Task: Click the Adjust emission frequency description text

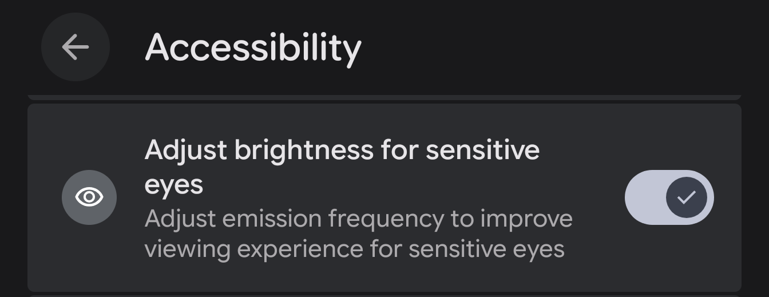Action: pyautogui.click(x=359, y=234)
